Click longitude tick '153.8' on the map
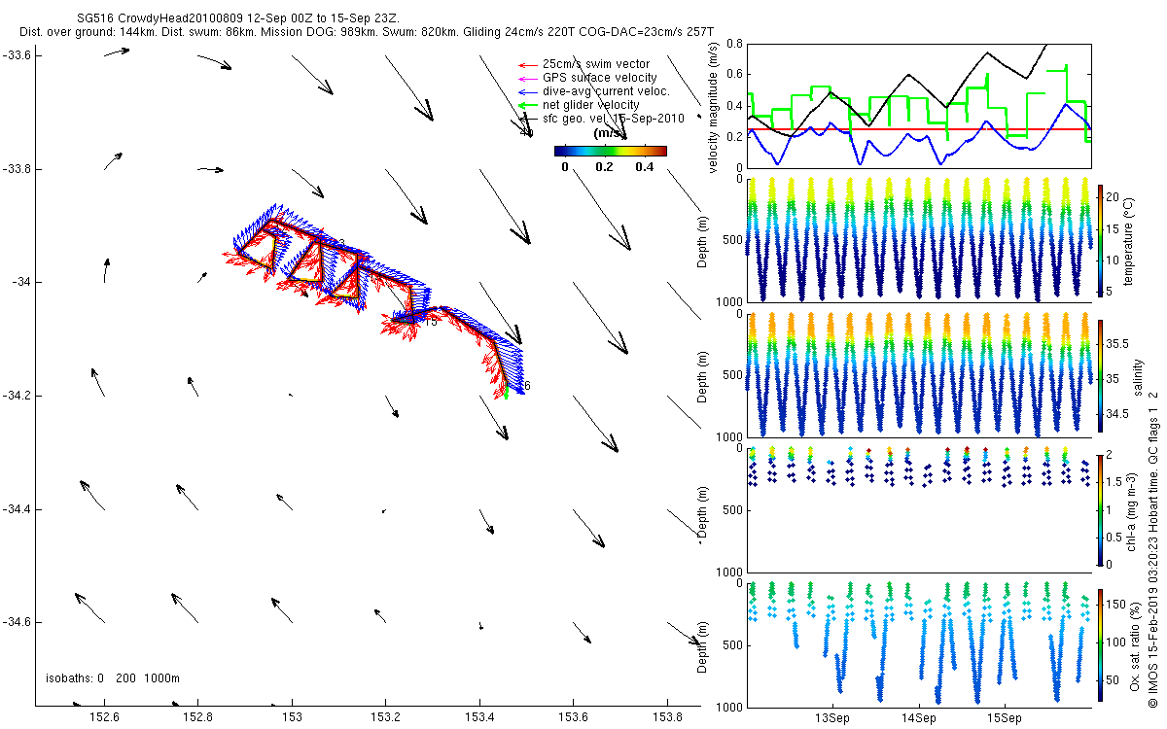Screen dimensions: 1167x729 click(667, 717)
